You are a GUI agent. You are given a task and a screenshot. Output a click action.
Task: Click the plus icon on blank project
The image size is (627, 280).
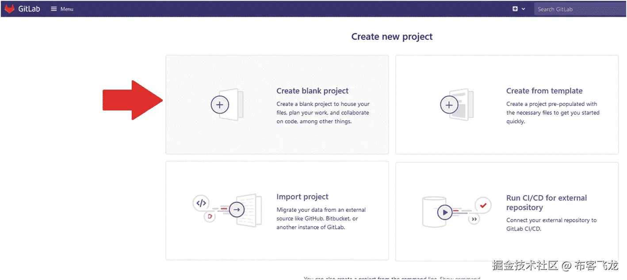click(220, 105)
